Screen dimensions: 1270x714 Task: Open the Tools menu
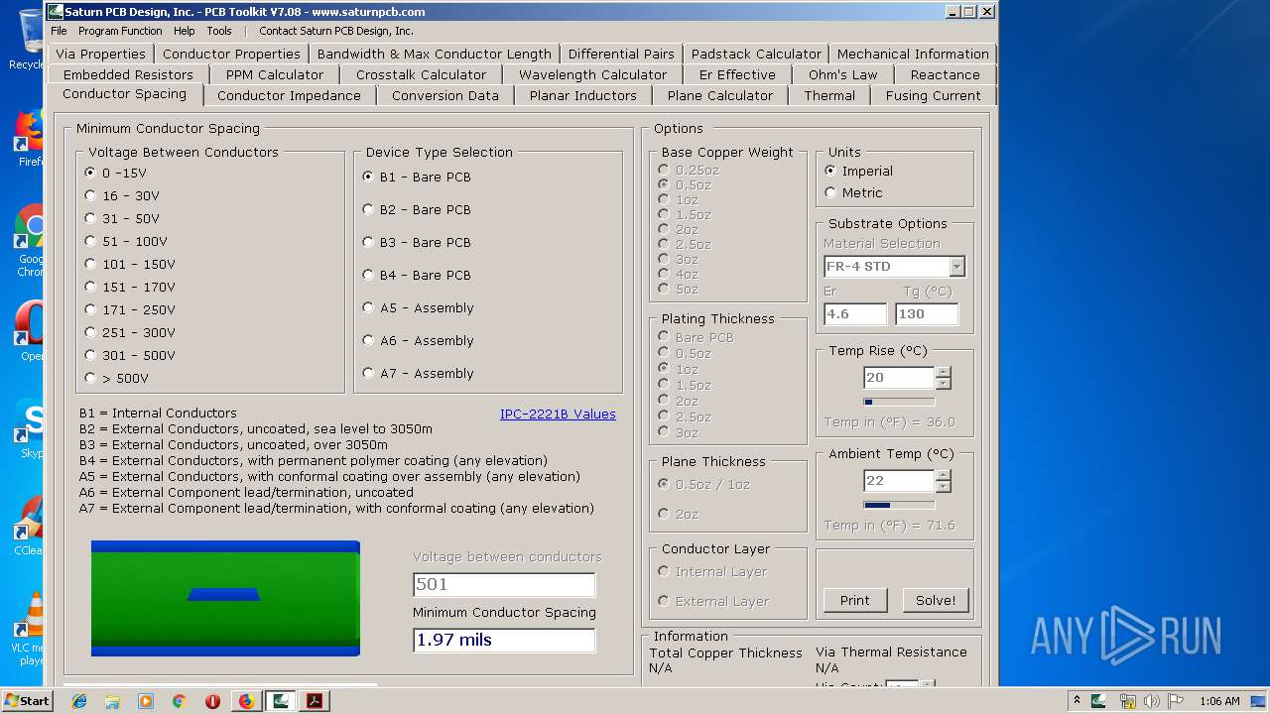coord(219,31)
